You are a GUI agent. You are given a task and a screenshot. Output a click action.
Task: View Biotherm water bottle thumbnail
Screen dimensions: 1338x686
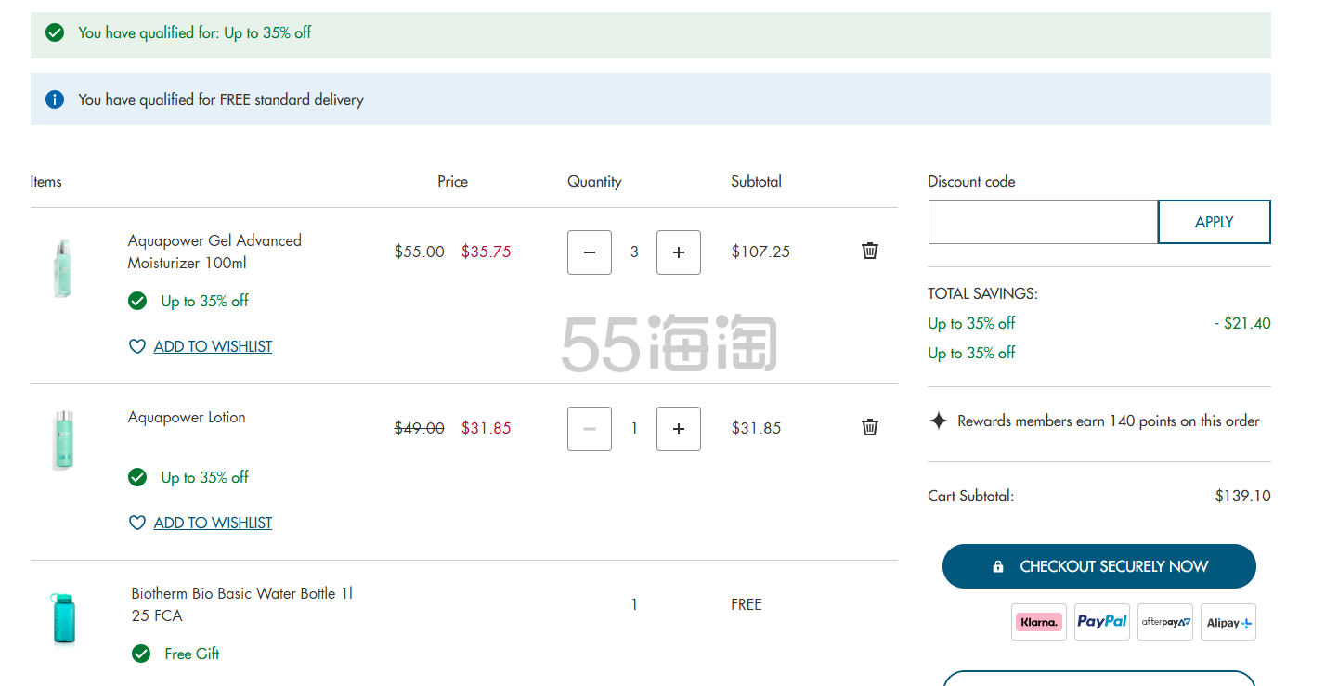point(63,618)
